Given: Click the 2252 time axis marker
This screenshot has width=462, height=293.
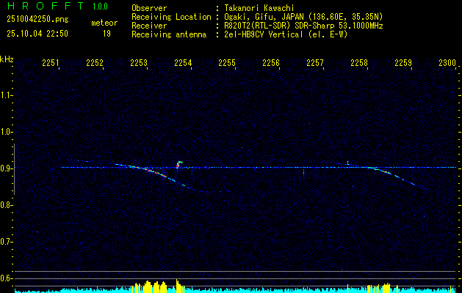Looking at the screenshot, I should coord(95,62).
